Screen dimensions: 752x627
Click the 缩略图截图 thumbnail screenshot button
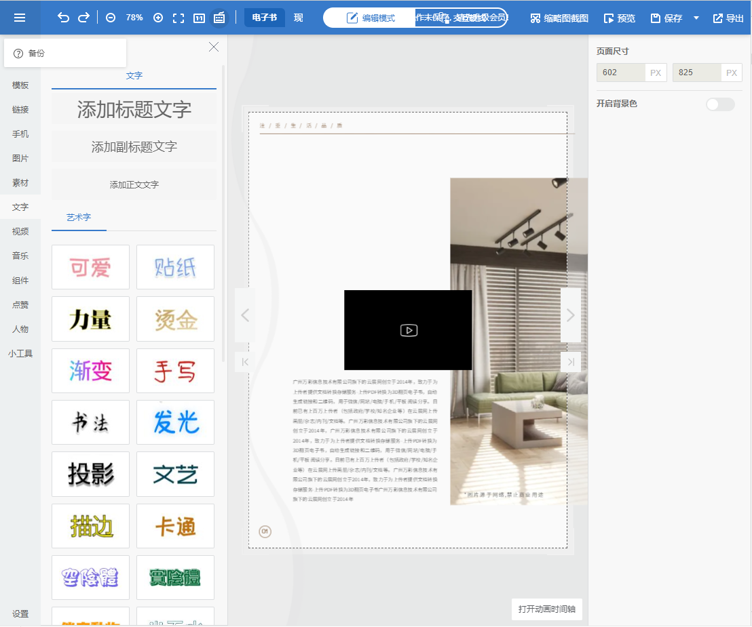point(559,18)
